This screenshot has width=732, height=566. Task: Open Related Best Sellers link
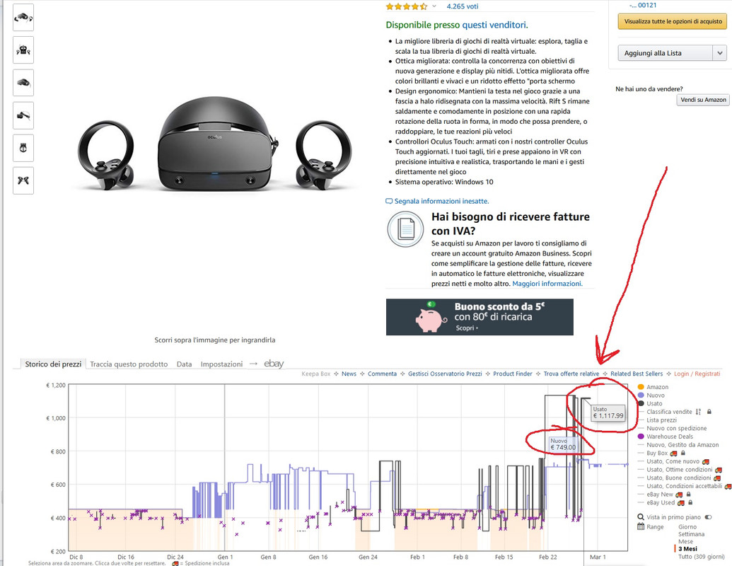(637, 374)
